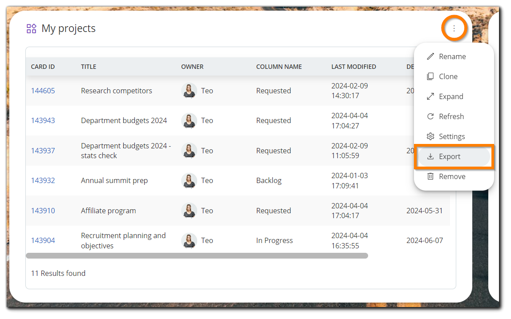Click the 11 Results found label
Screen dimensions: 511x319
58,273
